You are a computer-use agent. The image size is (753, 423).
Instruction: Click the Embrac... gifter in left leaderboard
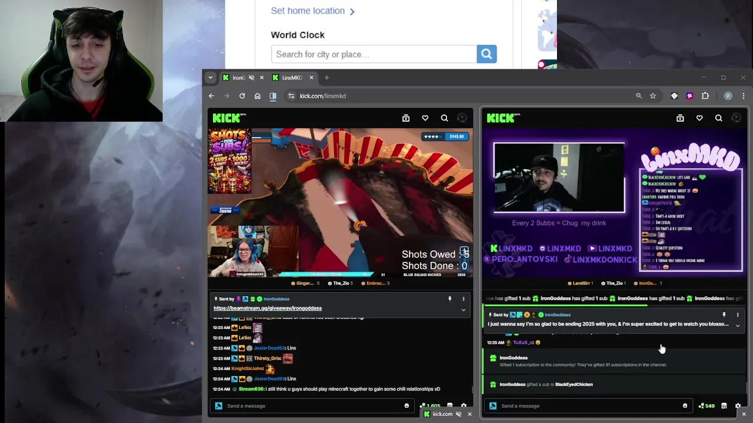pyautogui.click(x=375, y=283)
